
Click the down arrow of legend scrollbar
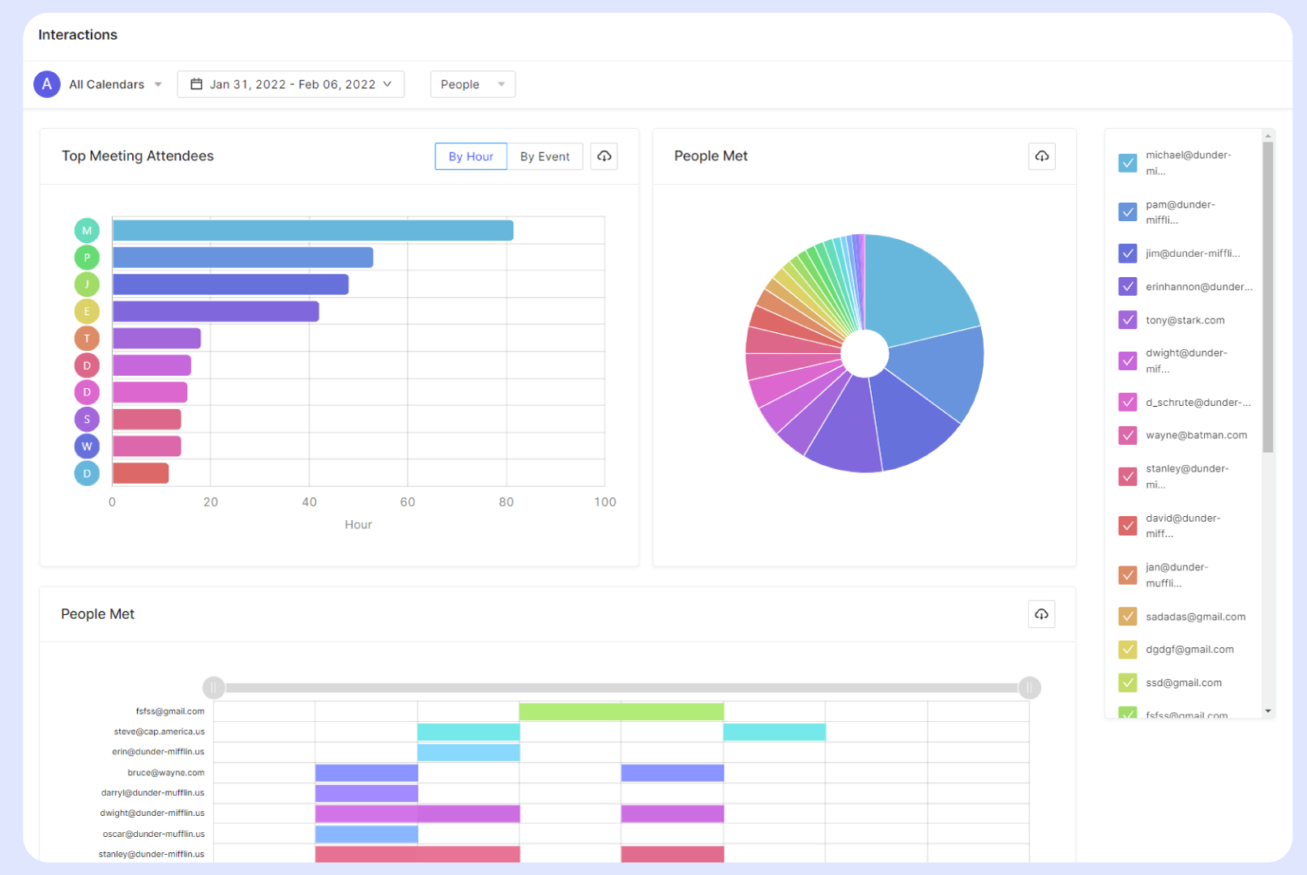pos(1268,711)
